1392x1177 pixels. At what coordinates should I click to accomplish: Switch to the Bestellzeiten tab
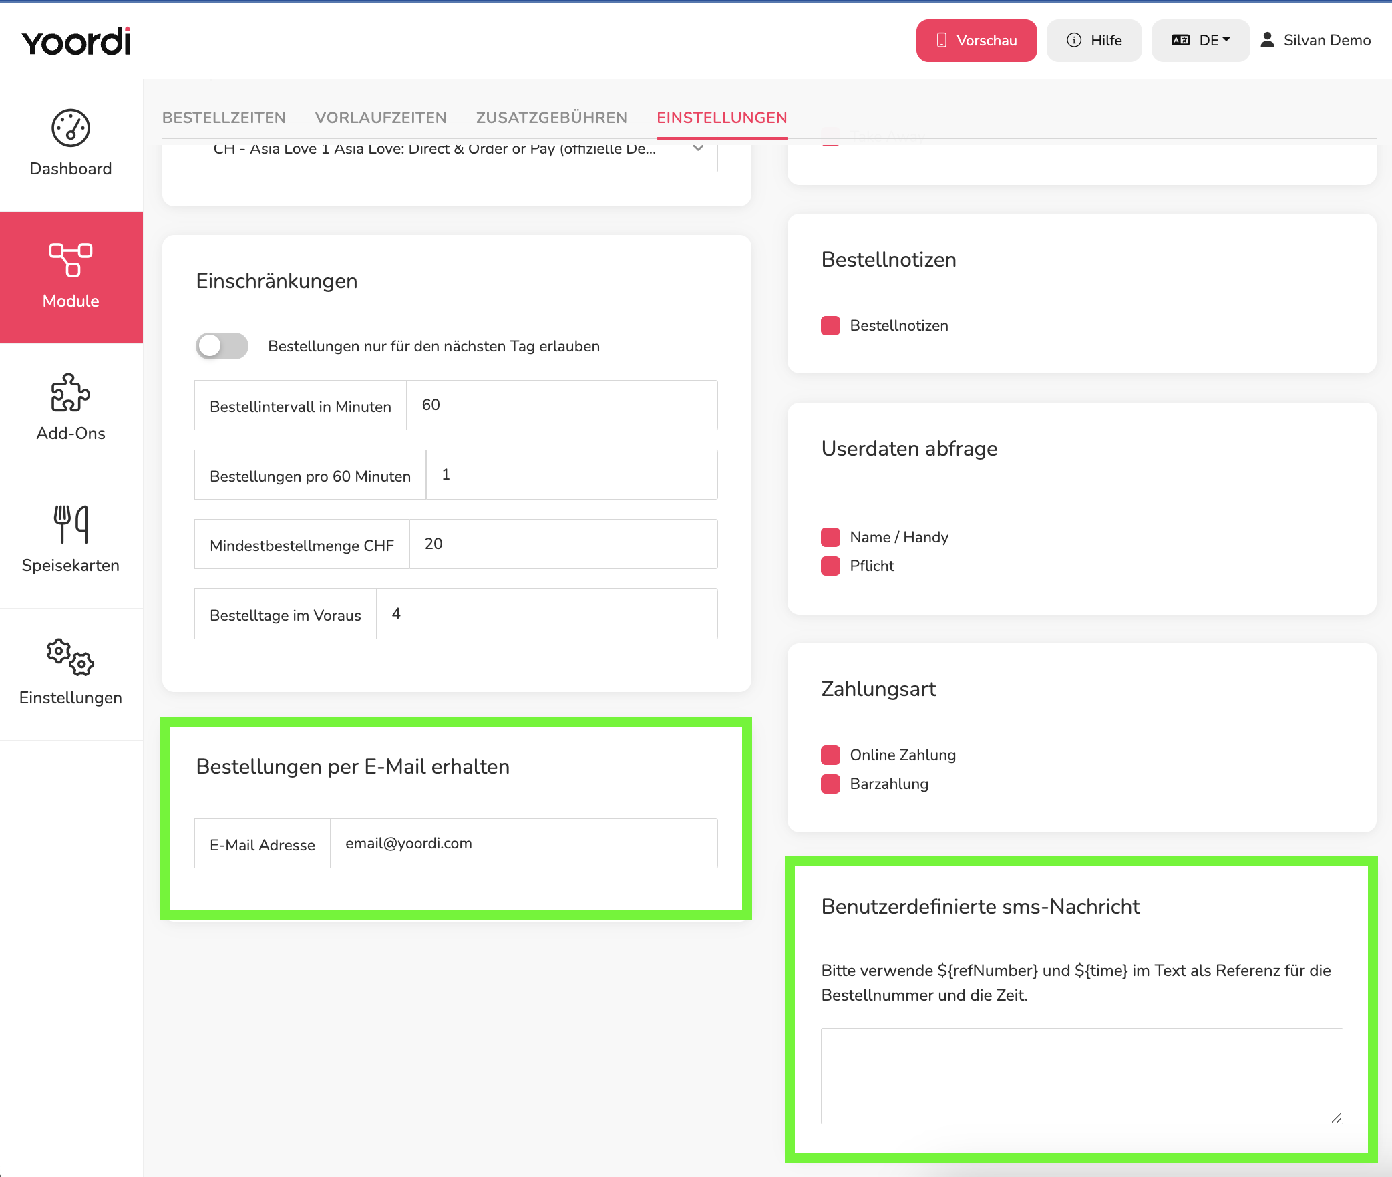224,118
